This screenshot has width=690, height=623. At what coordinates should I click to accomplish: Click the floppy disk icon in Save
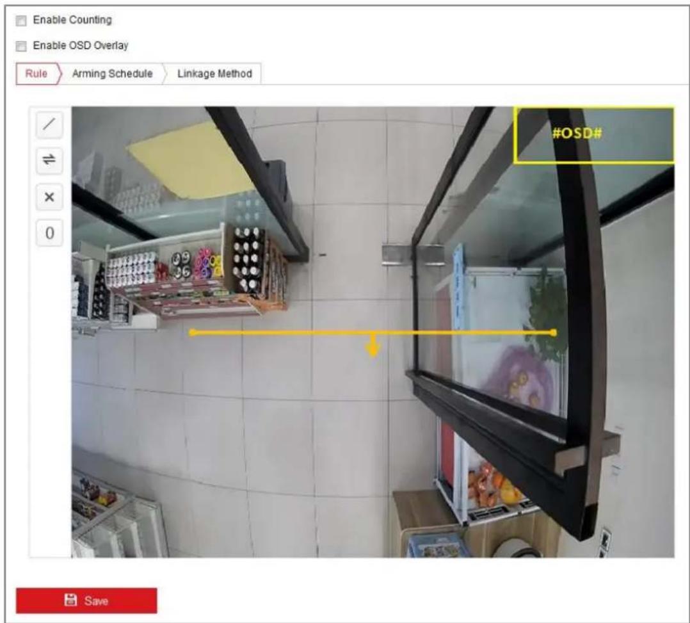click(70, 600)
